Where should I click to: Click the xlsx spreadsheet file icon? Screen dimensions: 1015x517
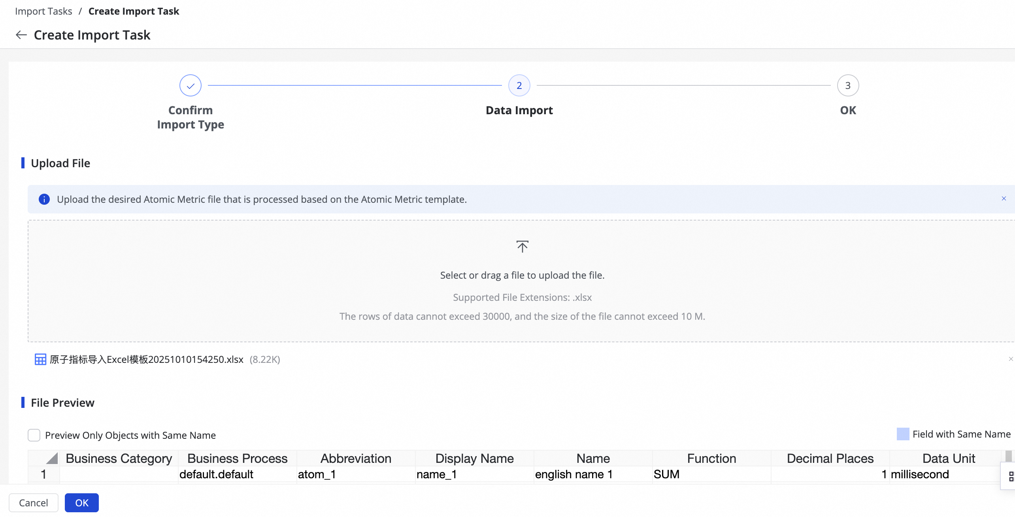[x=40, y=359]
